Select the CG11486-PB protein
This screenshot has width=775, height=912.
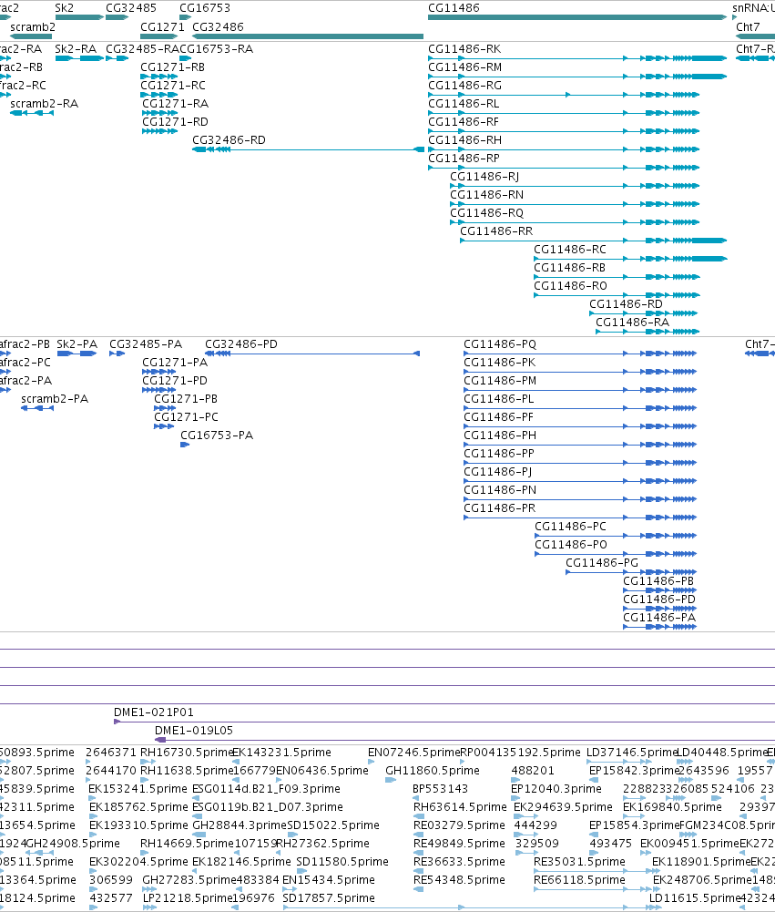658,581
